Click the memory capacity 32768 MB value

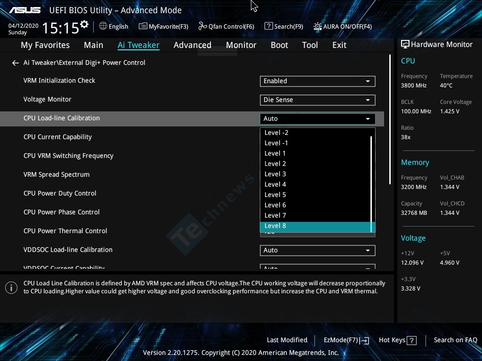point(414,213)
